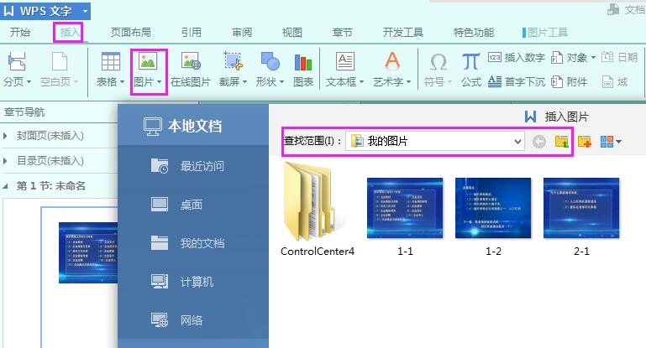Insert a table with 表格 icon
This screenshot has height=348, width=646.
point(110,62)
